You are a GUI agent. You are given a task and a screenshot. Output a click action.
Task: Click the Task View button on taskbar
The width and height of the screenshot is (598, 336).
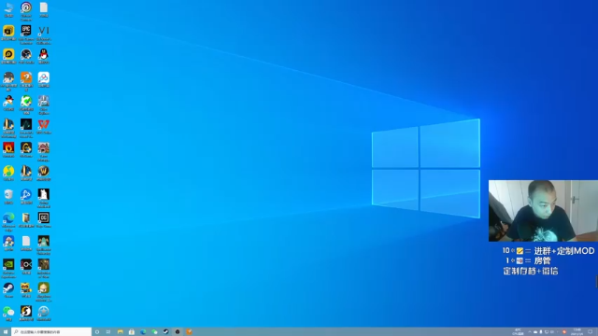pyautogui.click(x=108, y=332)
